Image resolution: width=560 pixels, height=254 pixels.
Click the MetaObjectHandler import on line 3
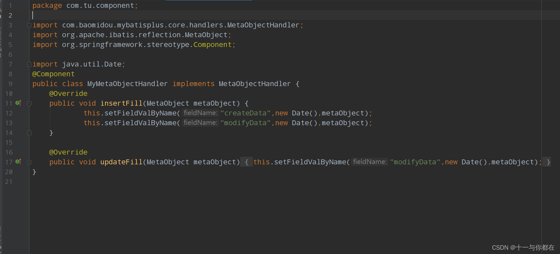tap(168, 25)
